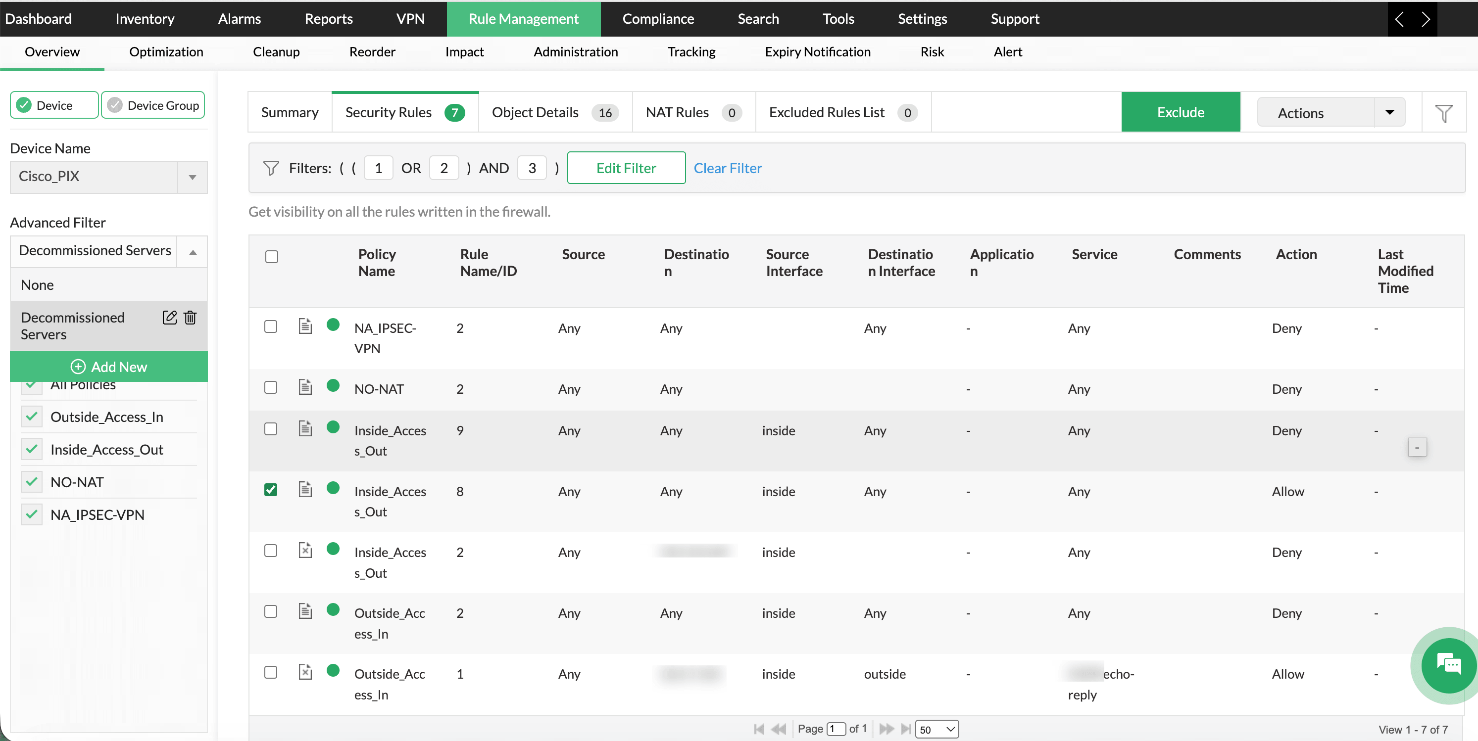The width and height of the screenshot is (1478, 741).
Task: Check the Outside_Access_In rule 1 checkbox
Action: [271, 672]
